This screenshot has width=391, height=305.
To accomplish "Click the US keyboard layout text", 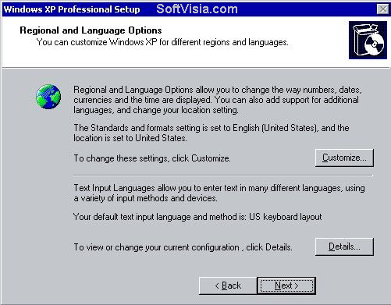I will coord(286,217).
